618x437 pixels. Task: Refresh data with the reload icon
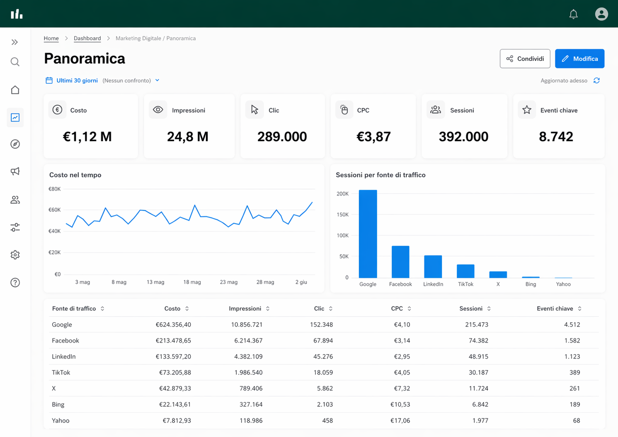[596, 80]
